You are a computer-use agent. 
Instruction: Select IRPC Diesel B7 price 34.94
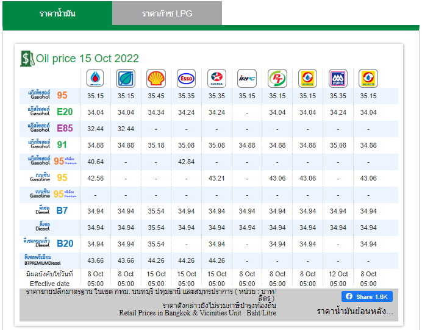click(x=247, y=211)
